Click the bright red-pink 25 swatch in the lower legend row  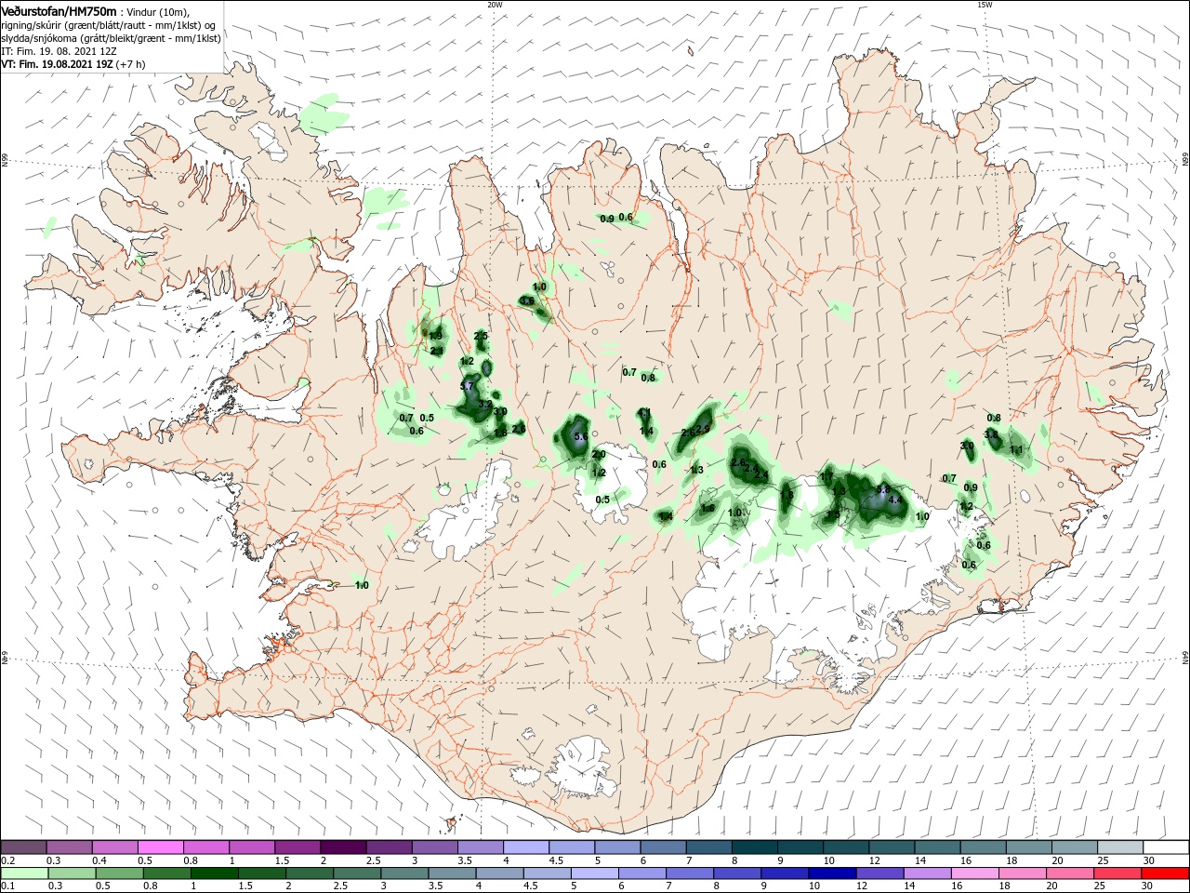(1117, 873)
